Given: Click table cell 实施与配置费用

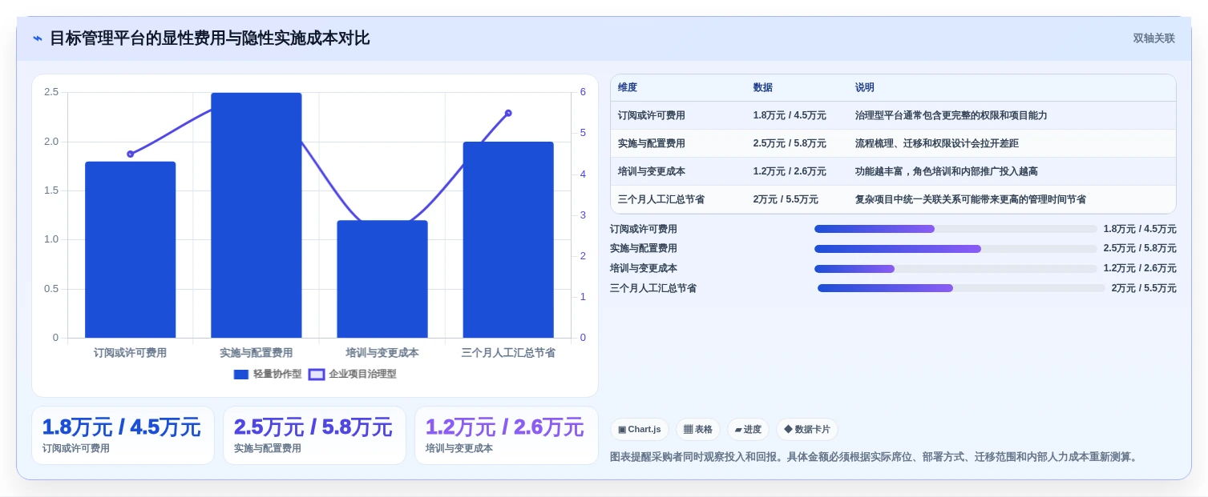Looking at the screenshot, I should 652,144.
